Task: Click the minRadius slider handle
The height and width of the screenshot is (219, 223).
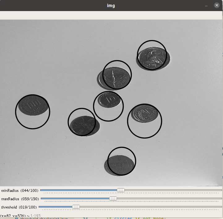Action: pyautogui.click(x=121, y=190)
